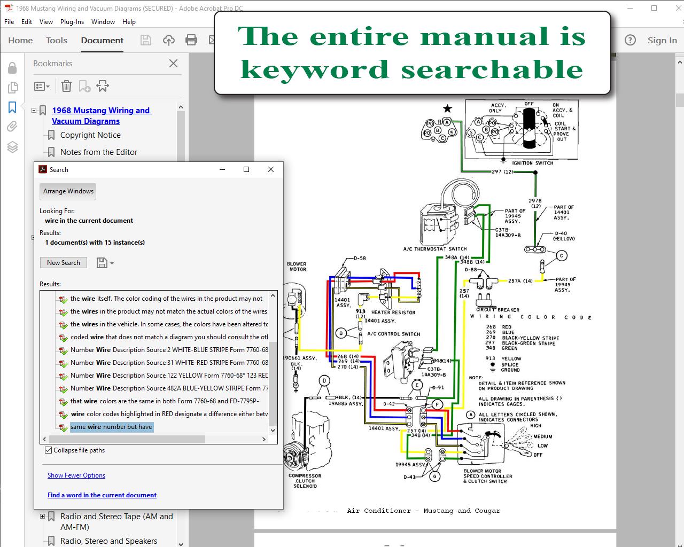The height and width of the screenshot is (547, 684).
Task: Select the Copyright Notice bookmark
Action: (90, 135)
